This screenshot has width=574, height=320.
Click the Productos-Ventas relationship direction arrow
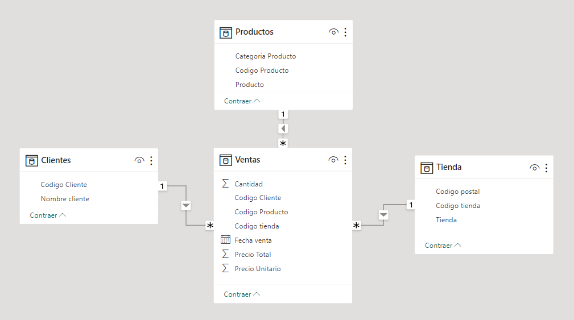pyautogui.click(x=283, y=128)
